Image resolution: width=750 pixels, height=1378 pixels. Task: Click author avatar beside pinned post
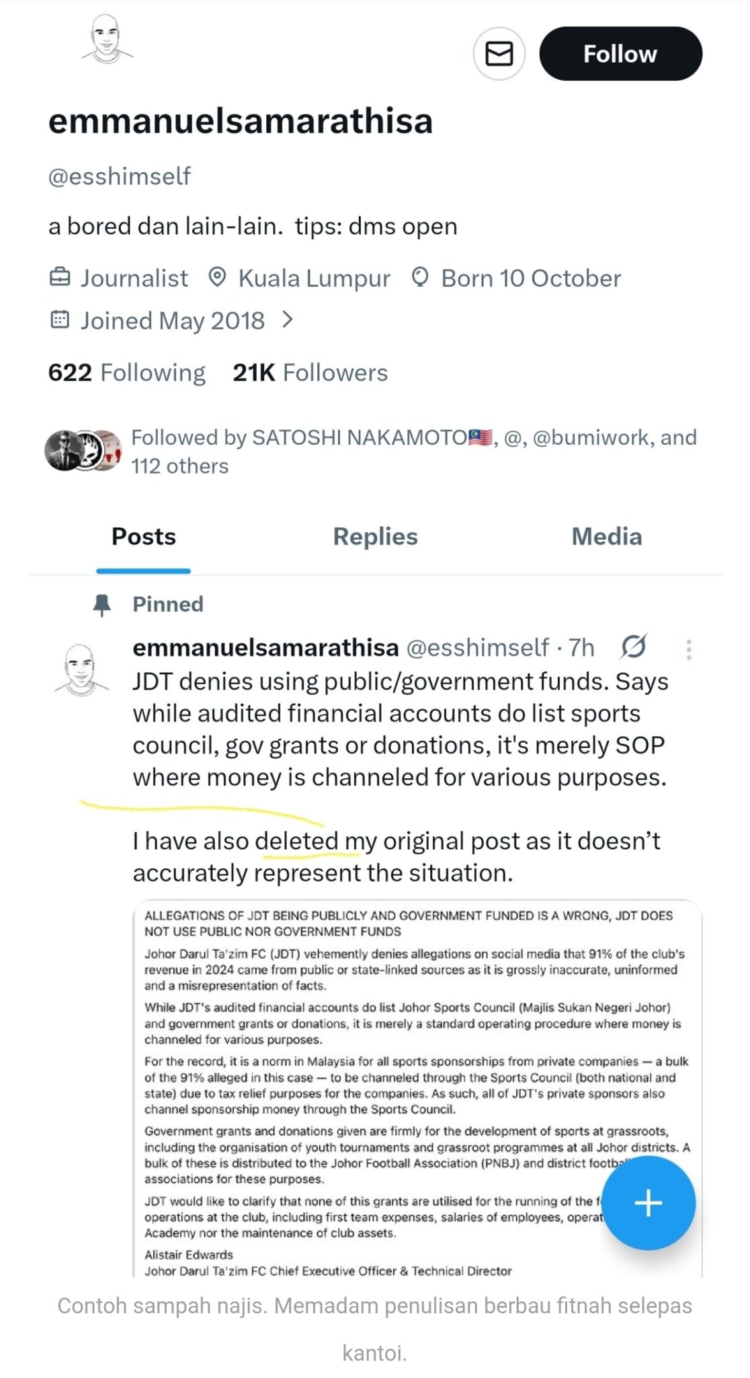click(81, 670)
